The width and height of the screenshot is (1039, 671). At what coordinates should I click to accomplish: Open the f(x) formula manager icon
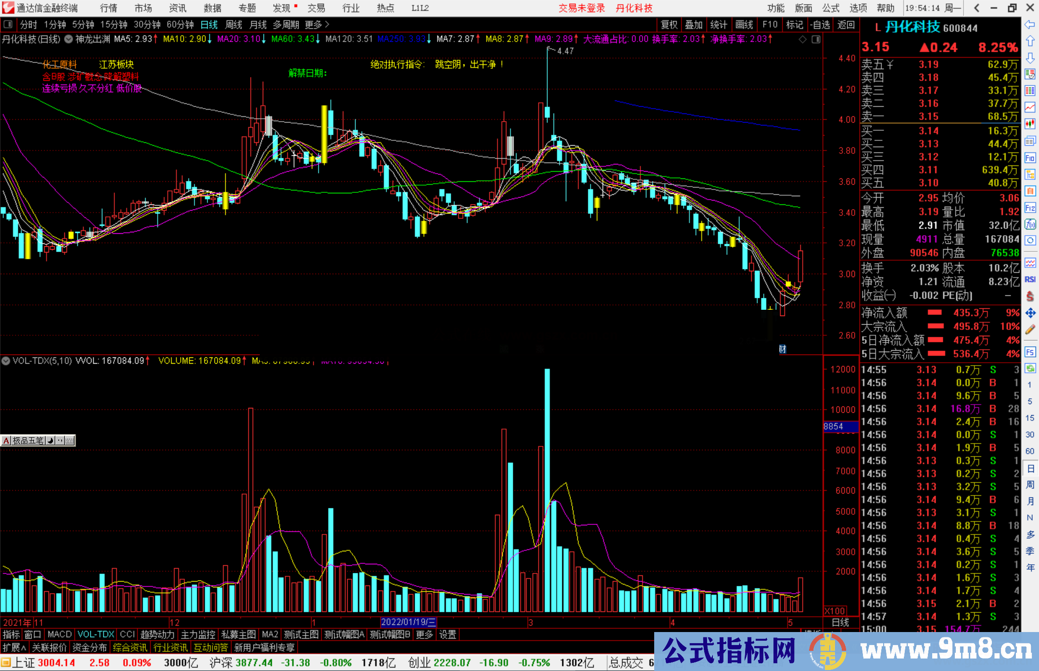[1030, 224]
